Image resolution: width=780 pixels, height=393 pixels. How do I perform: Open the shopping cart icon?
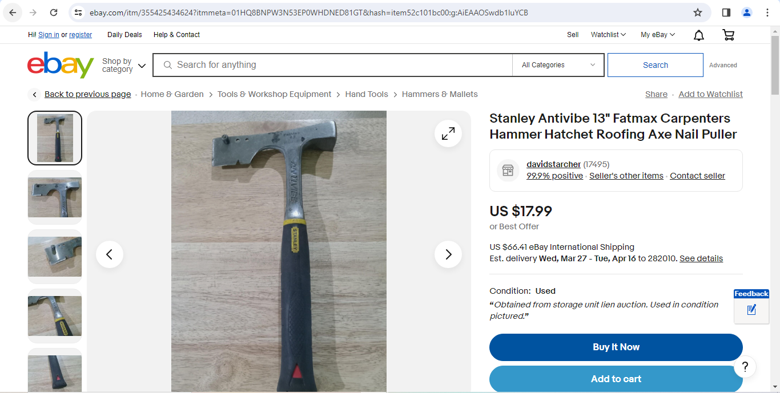pos(729,35)
